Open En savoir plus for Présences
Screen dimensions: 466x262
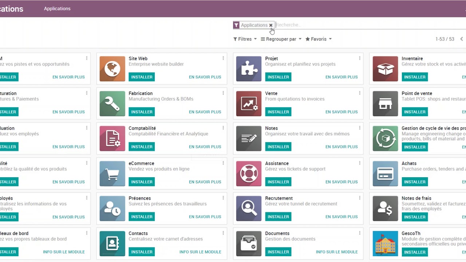(205, 217)
